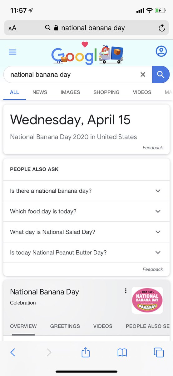Expand "Which food day is today?" question

pyautogui.click(x=86, y=211)
